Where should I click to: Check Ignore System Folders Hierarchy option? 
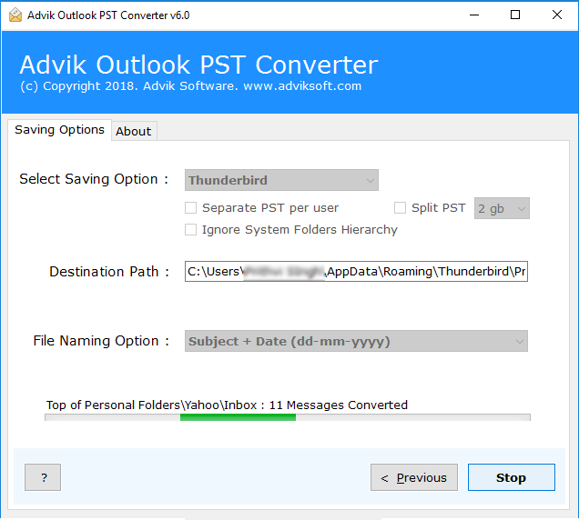pyautogui.click(x=190, y=229)
